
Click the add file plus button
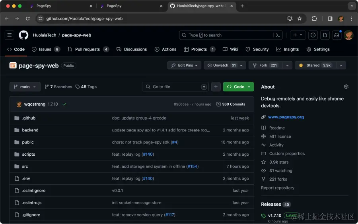216,87
